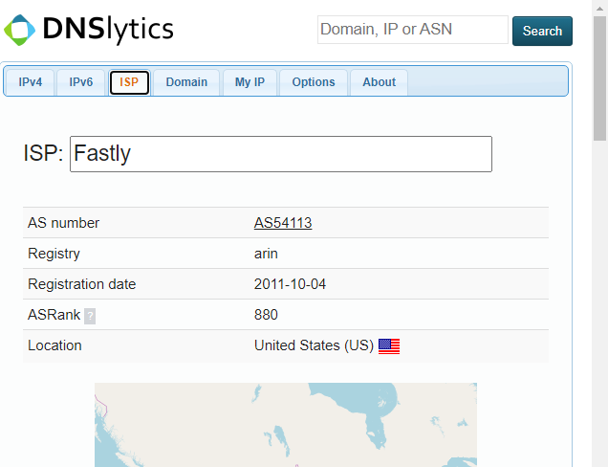Screen dimensions: 608x467
Task: Click the Search button
Action: 542,31
